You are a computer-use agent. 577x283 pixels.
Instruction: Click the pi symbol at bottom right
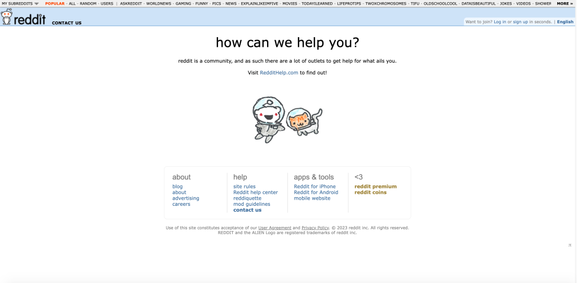pyautogui.click(x=570, y=245)
